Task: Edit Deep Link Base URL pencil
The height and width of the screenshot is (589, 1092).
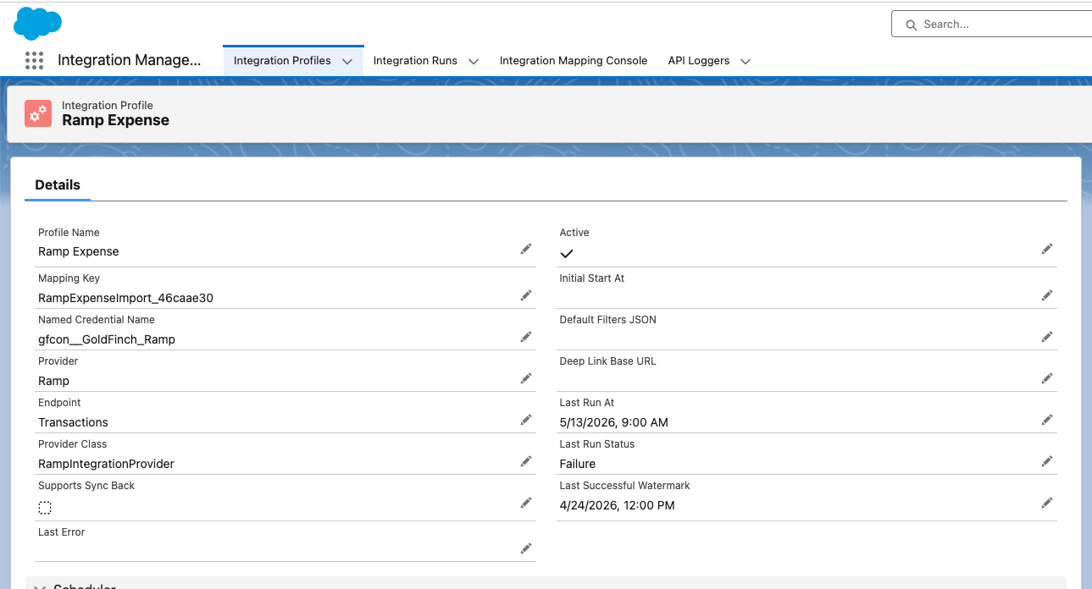Action: [x=1047, y=378]
